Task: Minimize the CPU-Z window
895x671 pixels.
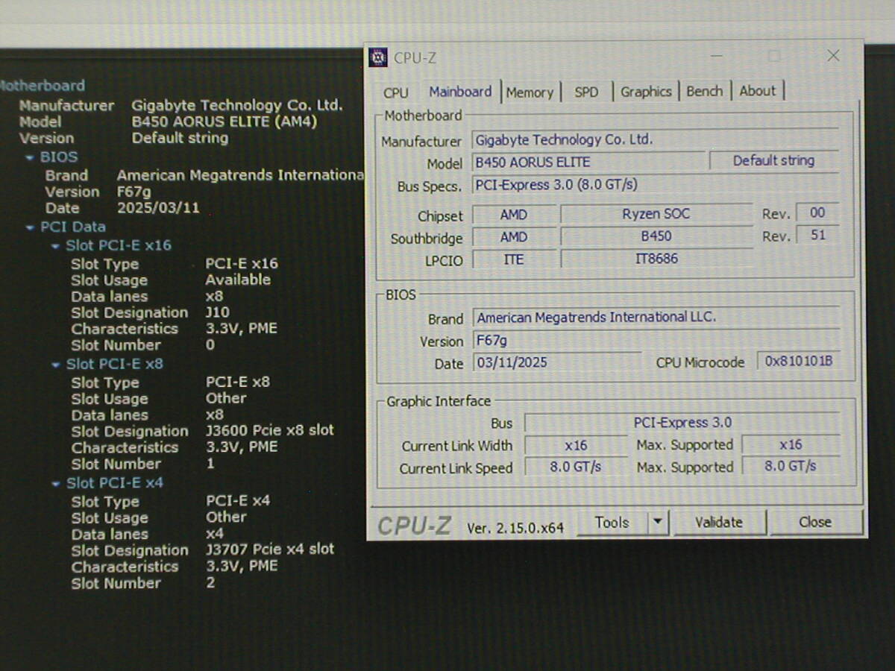Action: (x=716, y=57)
